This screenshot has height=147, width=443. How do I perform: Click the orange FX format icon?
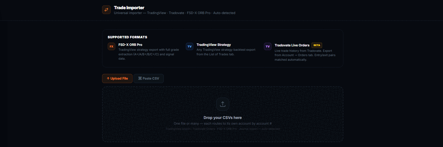111,46
